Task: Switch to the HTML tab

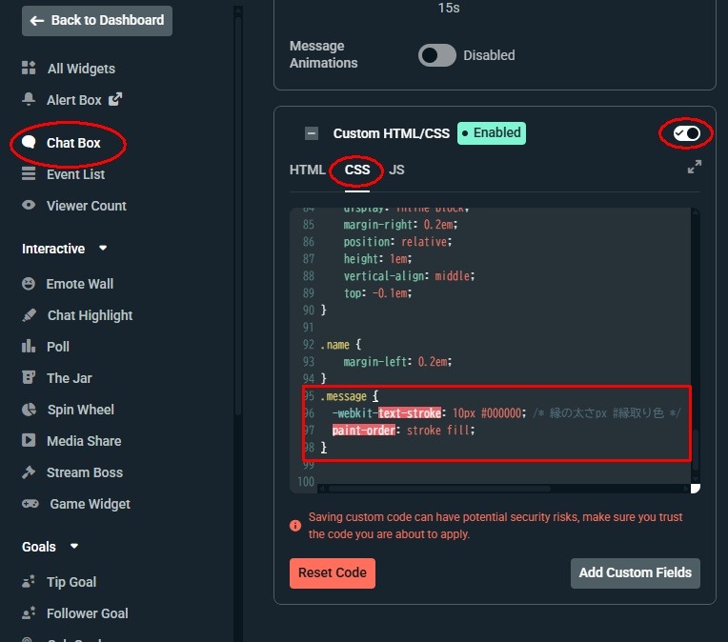Action: click(x=307, y=170)
